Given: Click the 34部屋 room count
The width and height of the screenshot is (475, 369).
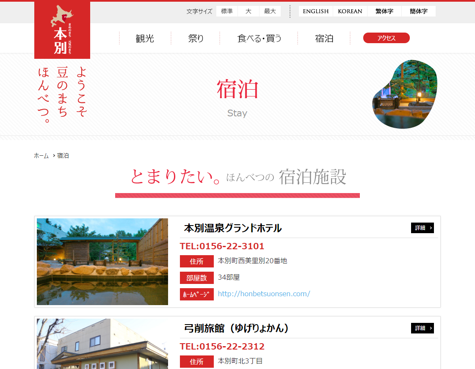Looking at the screenshot, I should tap(229, 277).
